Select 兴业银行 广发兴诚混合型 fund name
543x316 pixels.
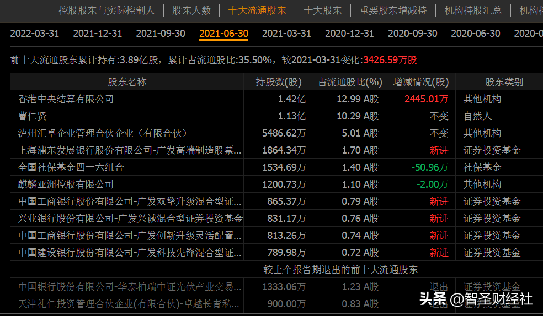[x=131, y=219]
